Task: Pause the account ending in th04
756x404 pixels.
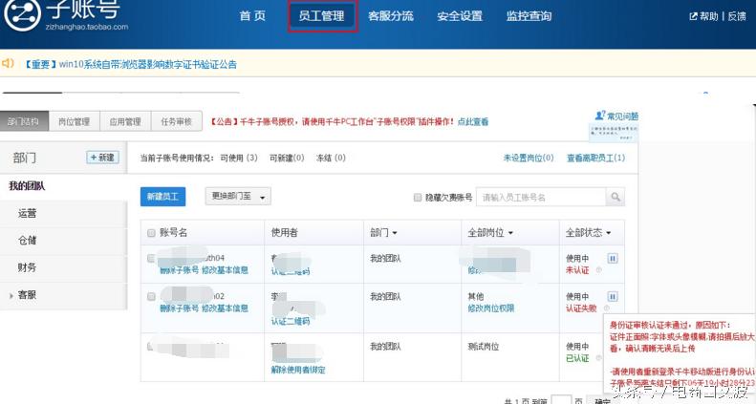Action: (x=613, y=259)
